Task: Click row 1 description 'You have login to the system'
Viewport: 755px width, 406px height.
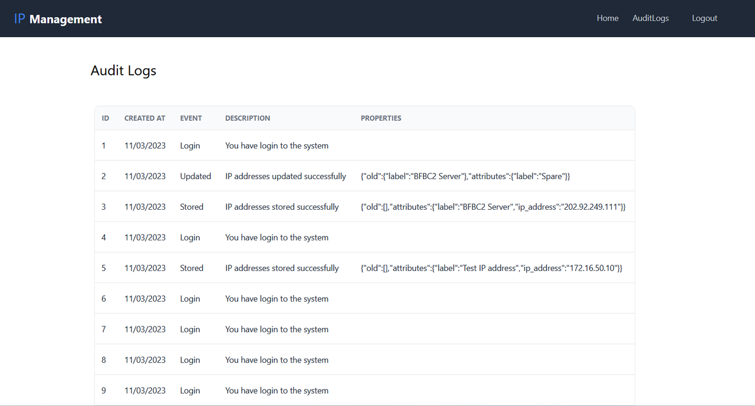Action: click(x=277, y=146)
